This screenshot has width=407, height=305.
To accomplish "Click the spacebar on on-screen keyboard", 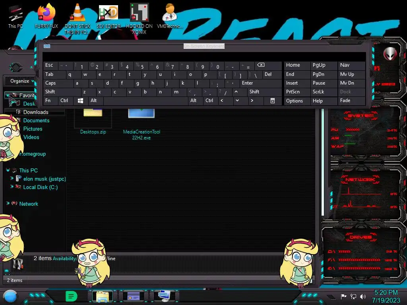I will click(145, 100).
